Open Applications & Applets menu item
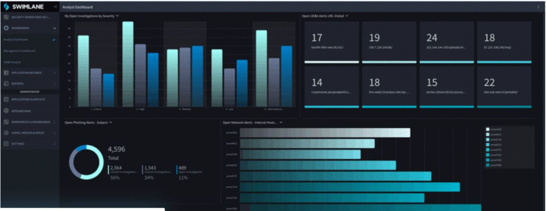546x211 pixels. 30,99
